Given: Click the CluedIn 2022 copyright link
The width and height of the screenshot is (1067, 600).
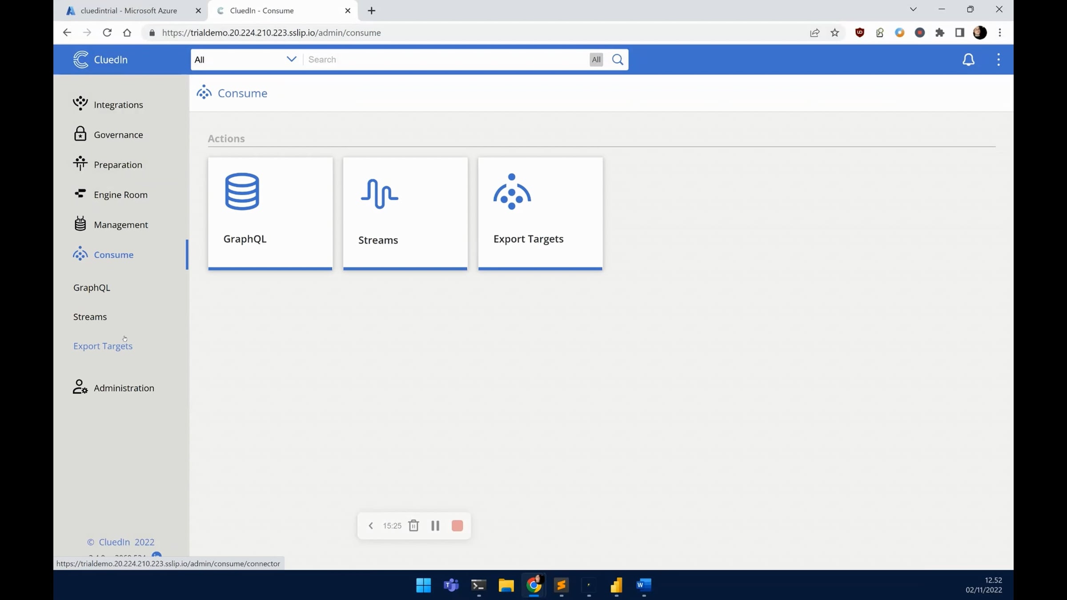Looking at the screenshot, I should tap(121, 542).
